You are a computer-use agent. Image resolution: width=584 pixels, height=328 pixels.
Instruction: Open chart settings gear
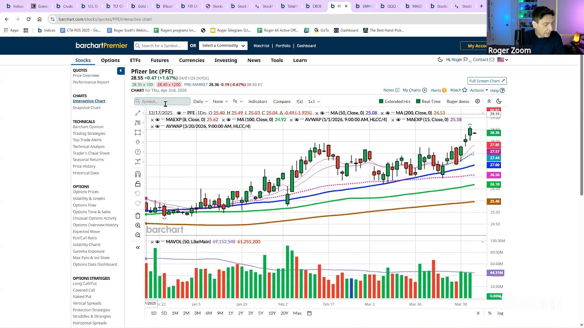(x=478, y=102)
